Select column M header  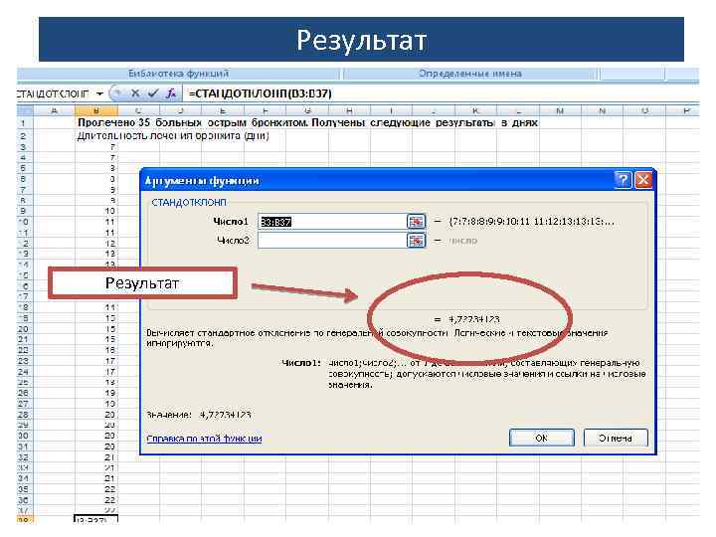560,110
